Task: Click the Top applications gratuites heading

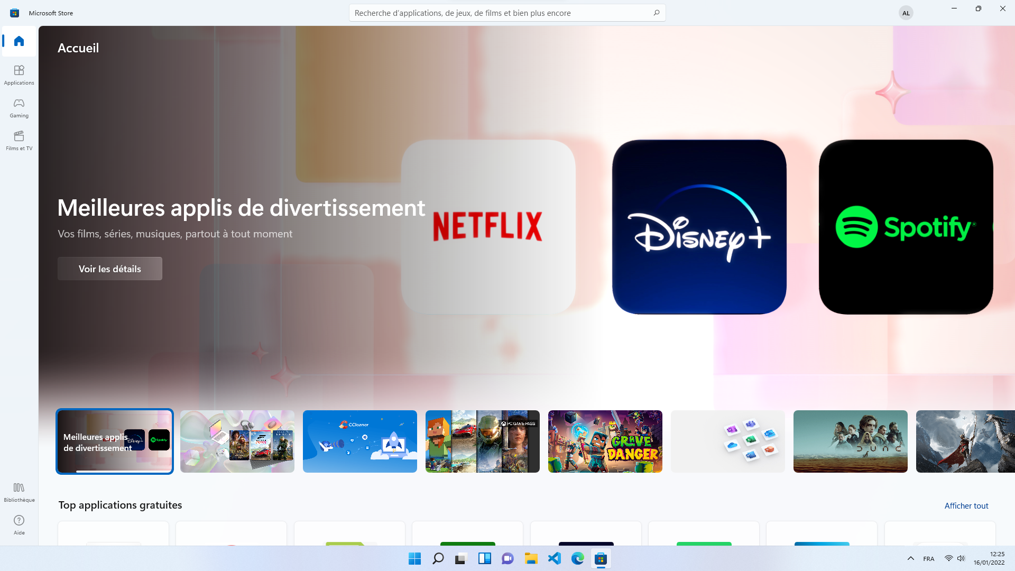Action: [x=120, y=505]
